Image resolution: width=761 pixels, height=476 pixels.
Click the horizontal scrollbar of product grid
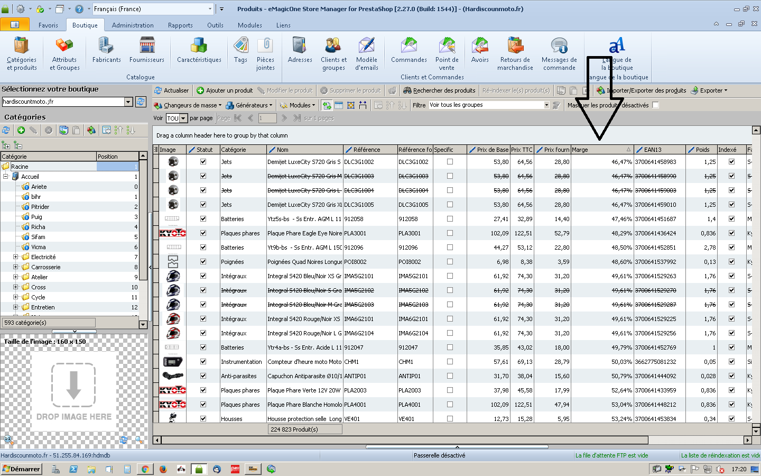[x=405, y=440]
